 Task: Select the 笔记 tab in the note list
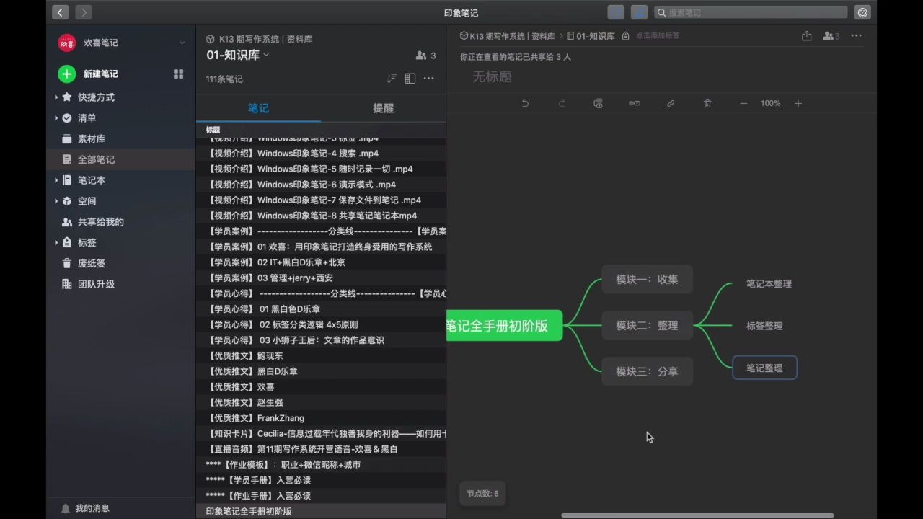[258, 108]
